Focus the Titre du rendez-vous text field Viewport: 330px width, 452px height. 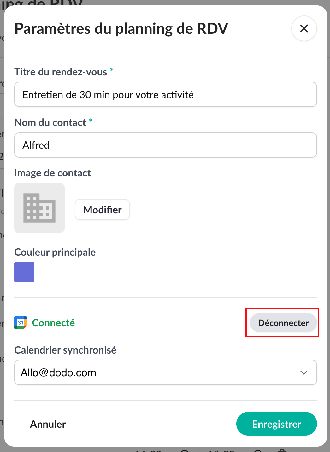coord(165,95)
